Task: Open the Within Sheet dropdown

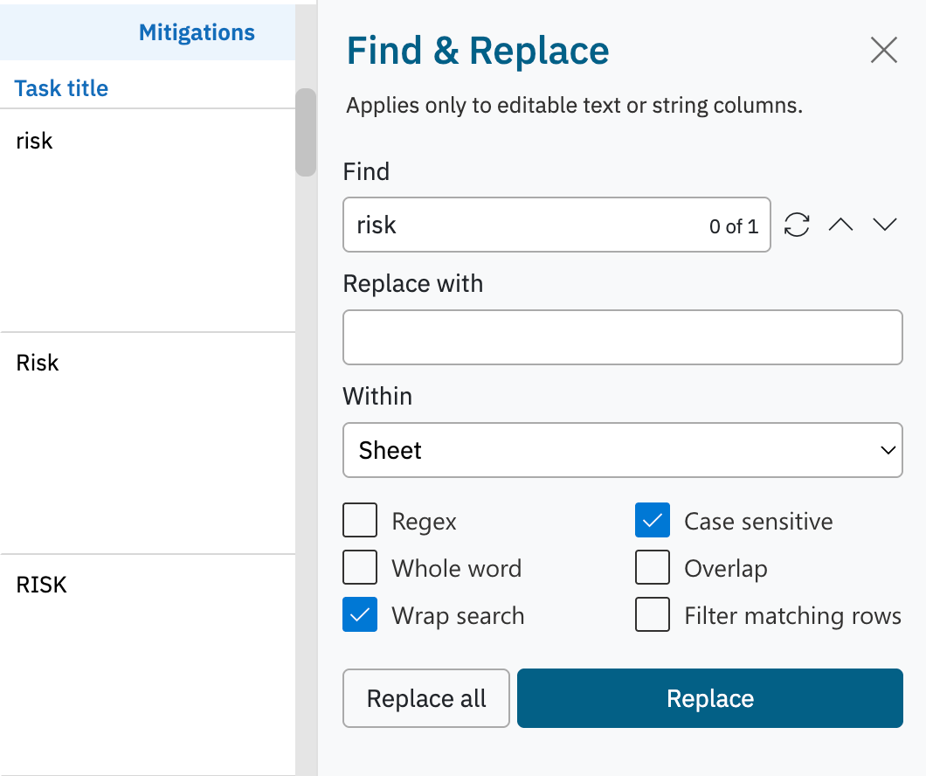Action: [x=622, y=450]
